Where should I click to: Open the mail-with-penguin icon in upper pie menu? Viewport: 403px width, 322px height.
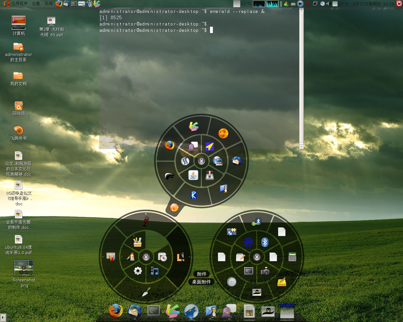click(224, 188)
